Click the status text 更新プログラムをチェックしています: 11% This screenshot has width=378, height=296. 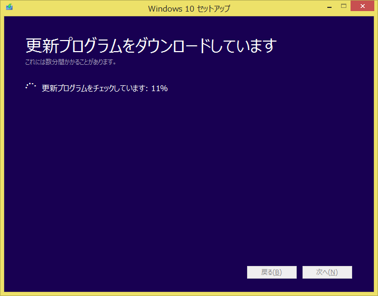(105, 88)
